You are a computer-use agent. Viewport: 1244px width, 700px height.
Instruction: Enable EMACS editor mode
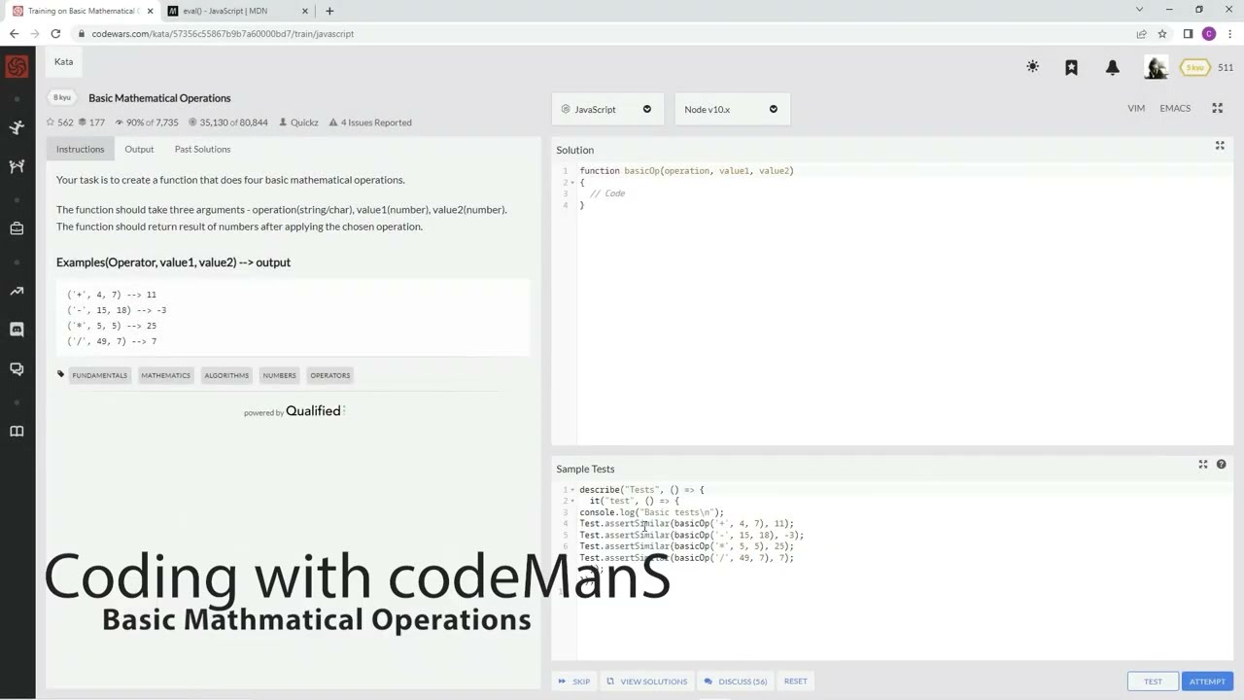point(1175,108)
